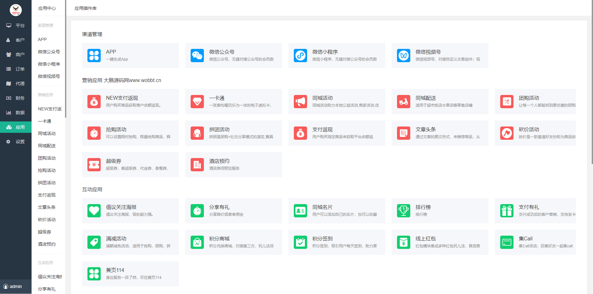Open the 积分商城 points mall plugin
The image size is (593, 294).
[234, 242]
